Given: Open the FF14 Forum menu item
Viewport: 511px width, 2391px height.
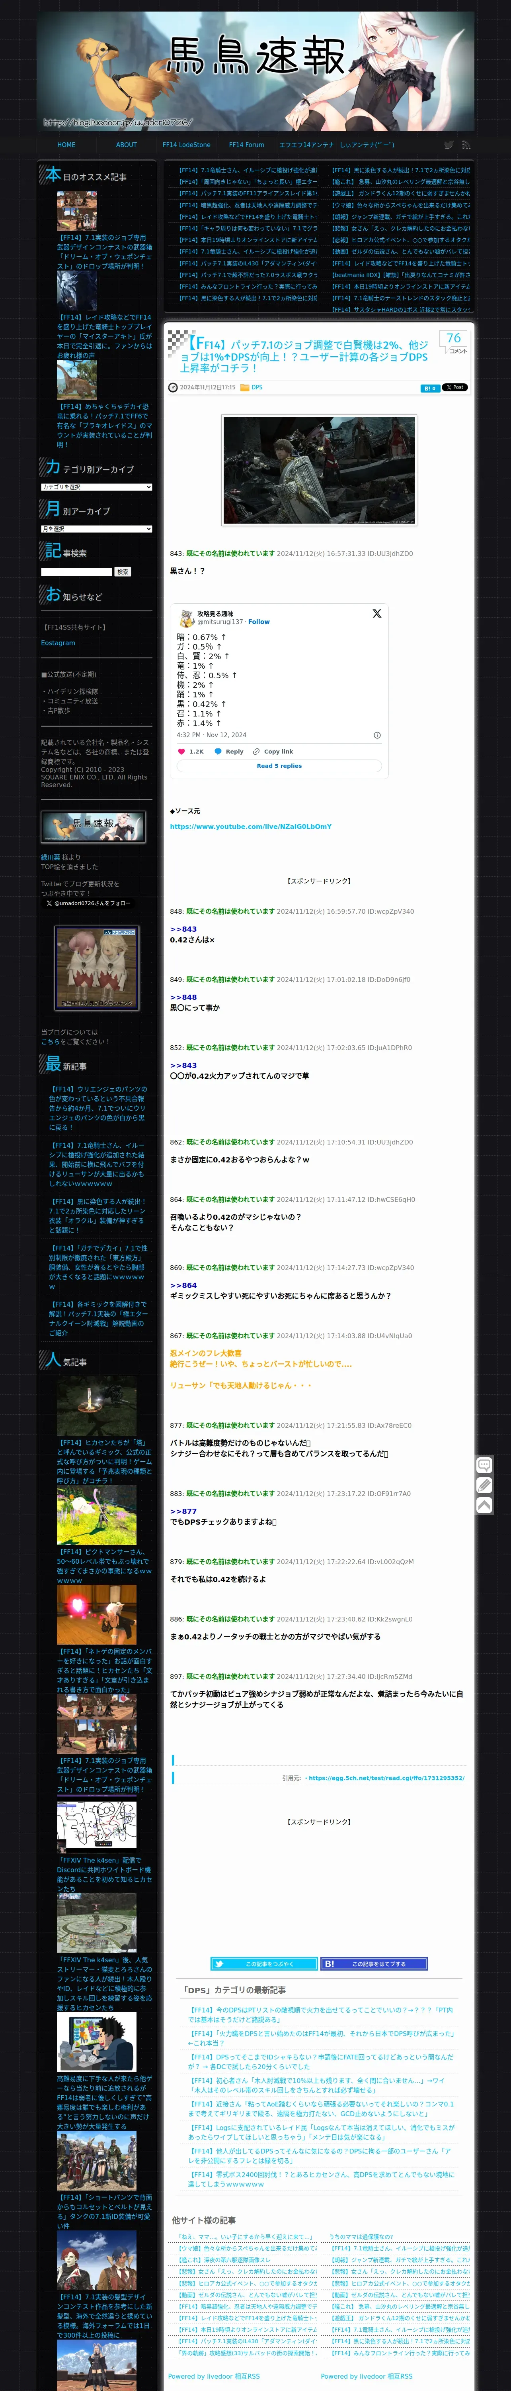Looking at the screenshot, I should click(x=247, y=145).
